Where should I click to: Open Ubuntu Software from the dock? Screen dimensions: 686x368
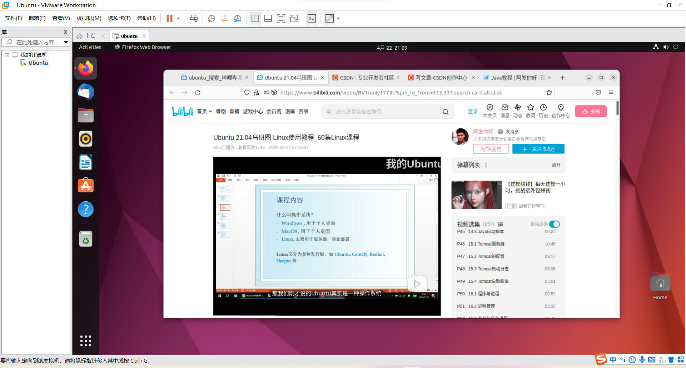click(x=86, y=186)
